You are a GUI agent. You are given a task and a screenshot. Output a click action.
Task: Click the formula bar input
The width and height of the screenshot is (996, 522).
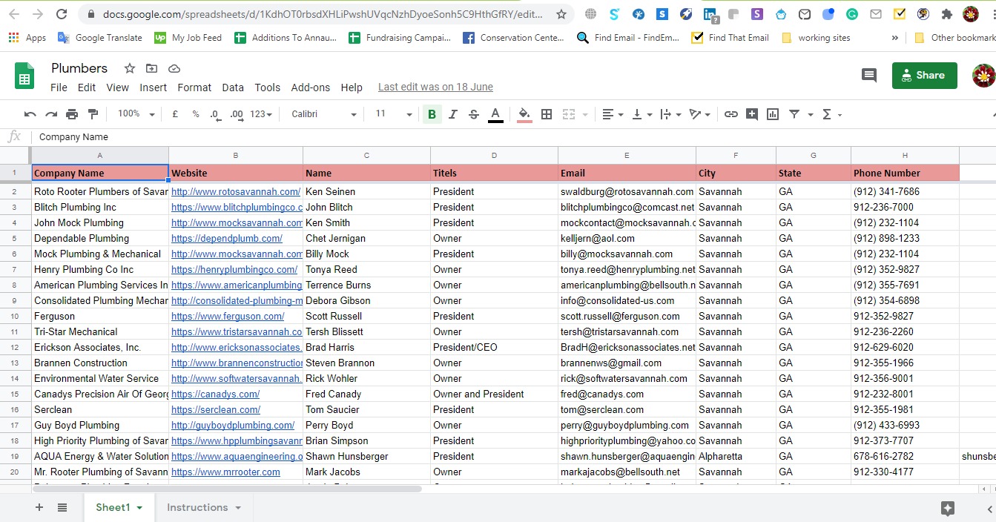(x=512, y=136)
